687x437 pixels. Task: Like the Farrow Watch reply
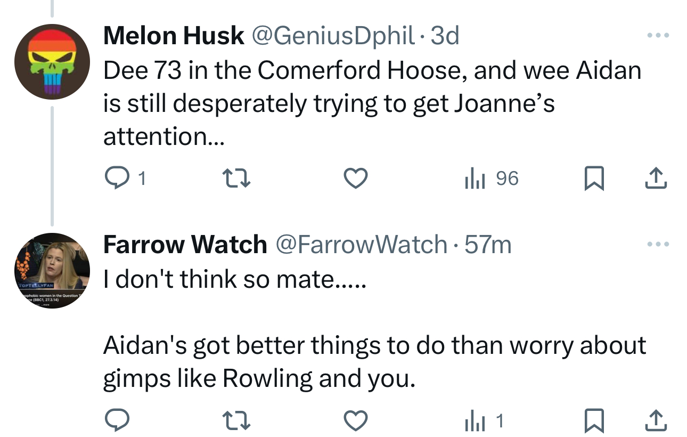click(x=355, y=422)
